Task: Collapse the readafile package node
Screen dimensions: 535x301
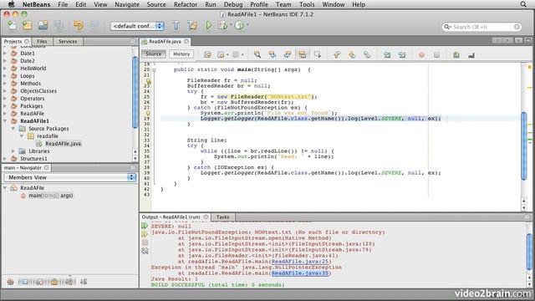Action: pos(22,135)
